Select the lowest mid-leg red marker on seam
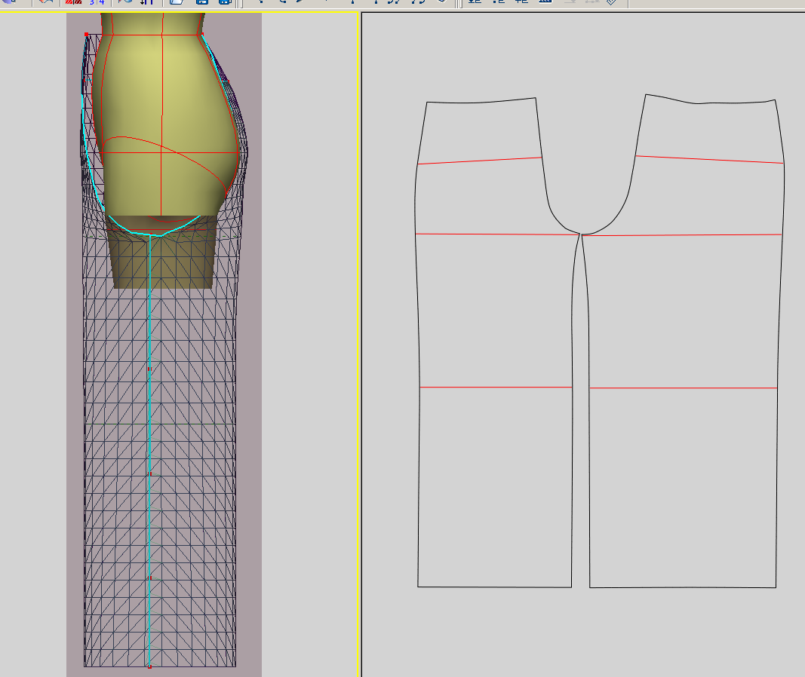The width and height of the screenshot is (805, 677). click(149, 578)
